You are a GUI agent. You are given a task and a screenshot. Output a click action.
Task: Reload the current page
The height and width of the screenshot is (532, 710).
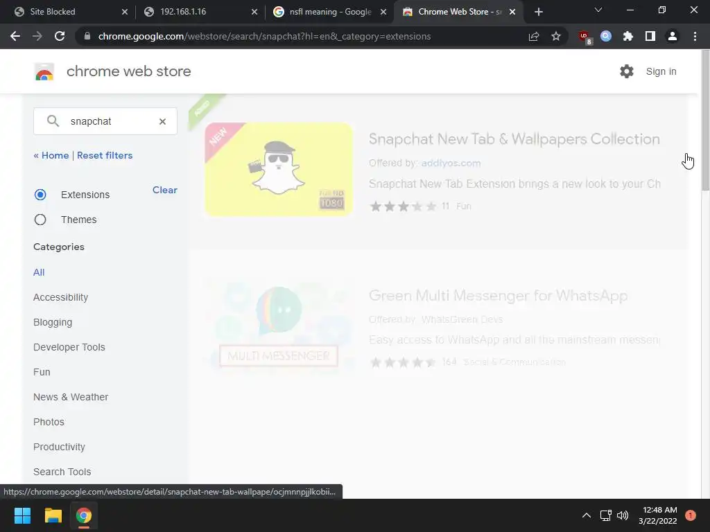pos(60,36)
